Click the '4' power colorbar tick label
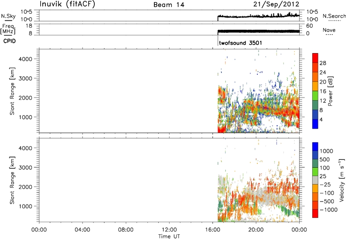This screenshot has height=239, width=346. [321, 119]
